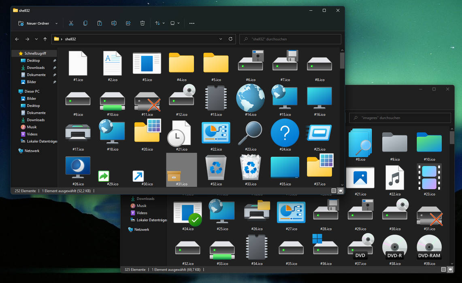Open the Sort options dropdown in shell32

[160, 23]
